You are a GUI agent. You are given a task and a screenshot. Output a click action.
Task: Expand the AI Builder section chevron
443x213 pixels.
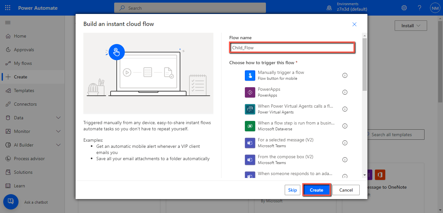point(58,145)
